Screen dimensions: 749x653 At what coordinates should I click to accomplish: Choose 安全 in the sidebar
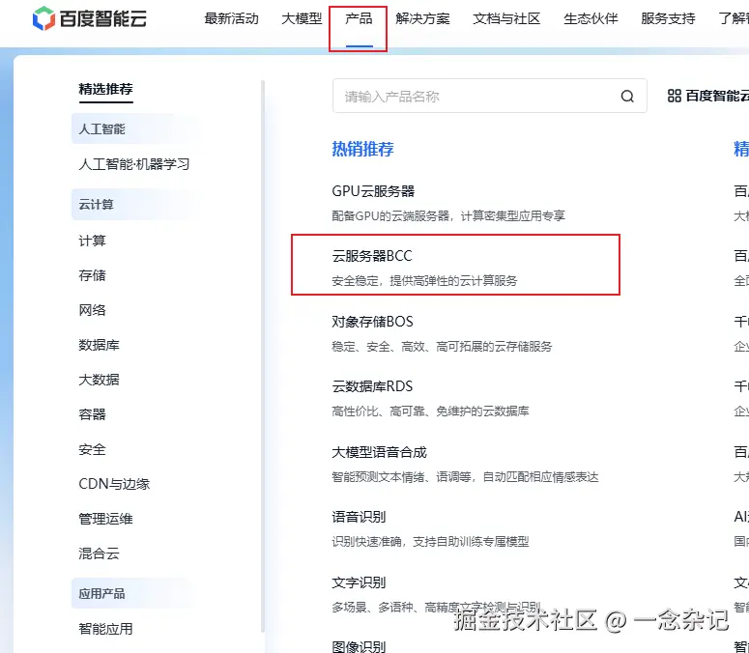92,449
